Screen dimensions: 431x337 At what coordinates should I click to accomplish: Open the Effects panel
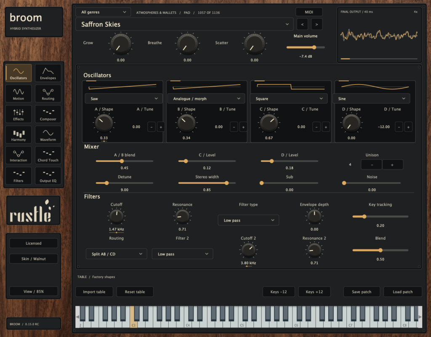[x=19, y=114]
